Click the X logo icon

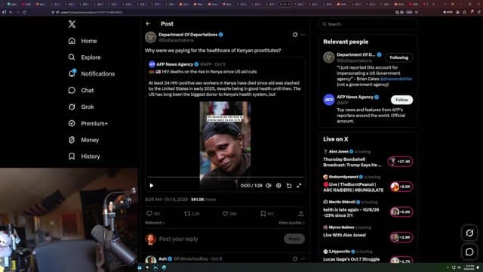pos(72,24)
